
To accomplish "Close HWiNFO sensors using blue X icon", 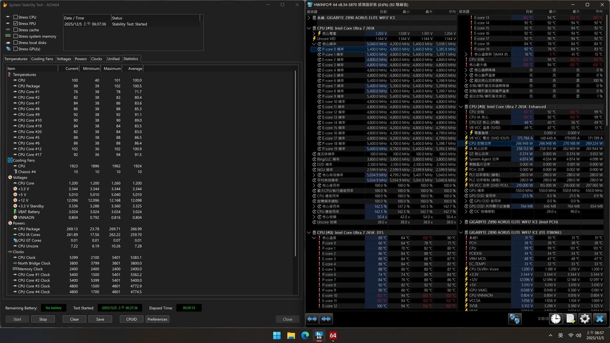I will (x=600, y=319).
